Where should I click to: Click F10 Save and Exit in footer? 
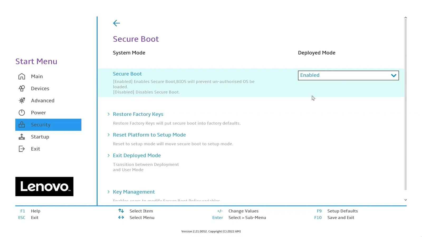334,218
